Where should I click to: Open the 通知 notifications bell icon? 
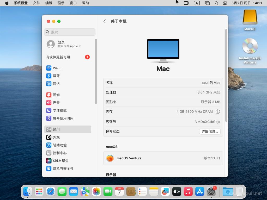coord(49,95)
